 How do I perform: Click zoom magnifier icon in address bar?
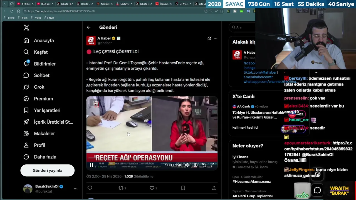pyautogui.click(x=211, y=11)
